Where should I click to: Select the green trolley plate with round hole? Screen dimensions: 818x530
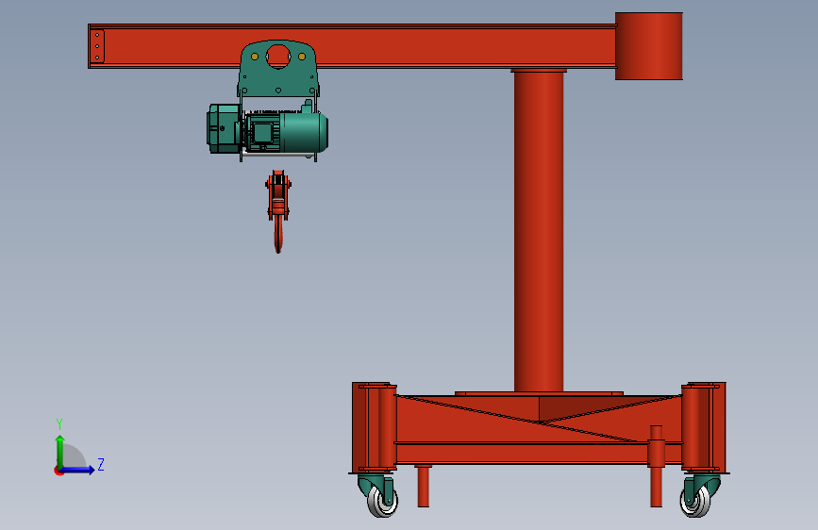pos(278,68)
